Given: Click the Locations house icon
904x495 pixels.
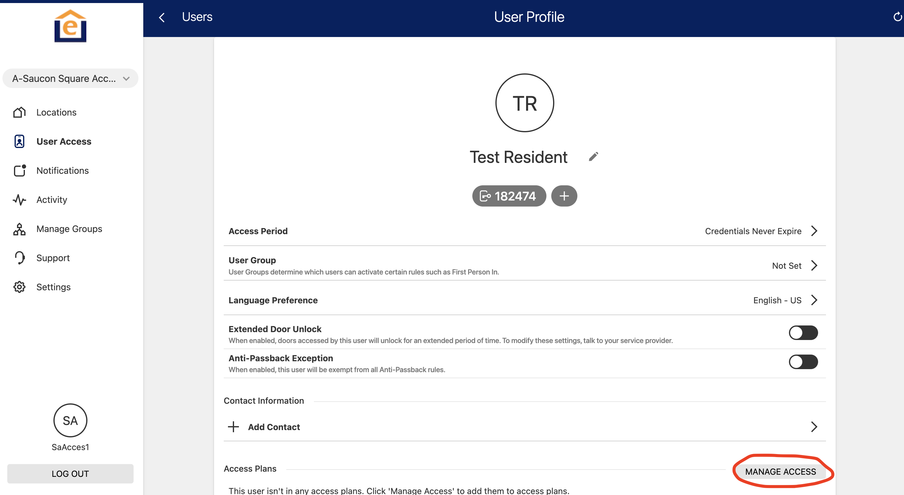Looking at the screenshot, I should point(19,112).
